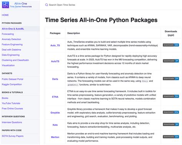This screenshot has height=145, width=182.
Task: Click the DATASETS section label
Action: pos(7,73)
